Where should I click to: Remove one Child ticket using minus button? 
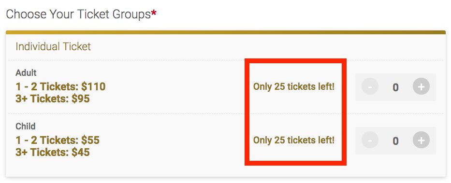[370, 140]
